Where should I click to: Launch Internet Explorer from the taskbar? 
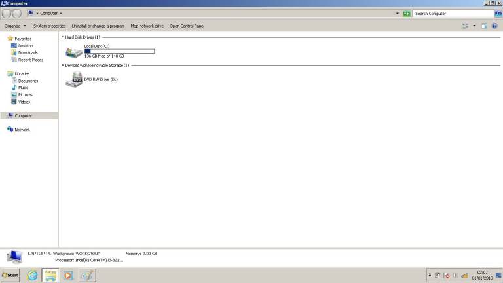click(32, 276)
